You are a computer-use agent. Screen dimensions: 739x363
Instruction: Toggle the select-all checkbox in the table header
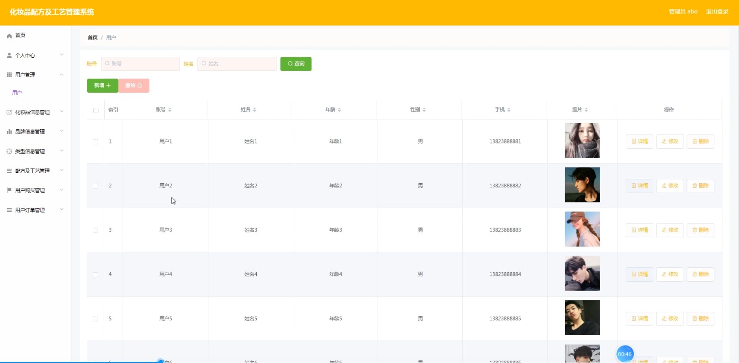click(96, 110)
